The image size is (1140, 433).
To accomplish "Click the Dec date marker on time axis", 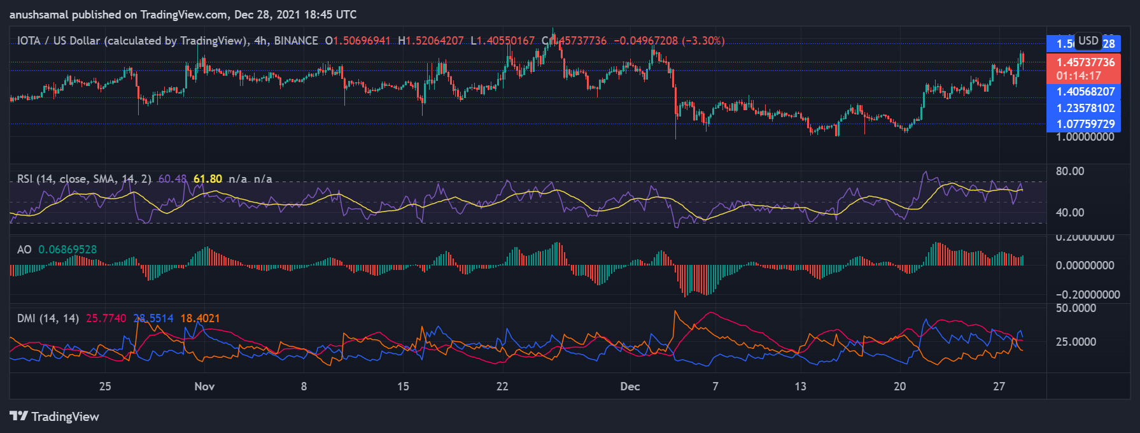I will tap(630, 387).
